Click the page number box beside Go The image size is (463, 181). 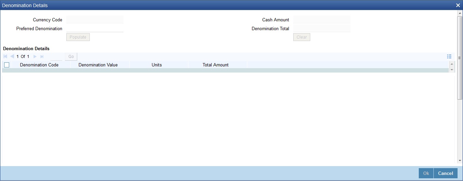click(x=56, y=57)
